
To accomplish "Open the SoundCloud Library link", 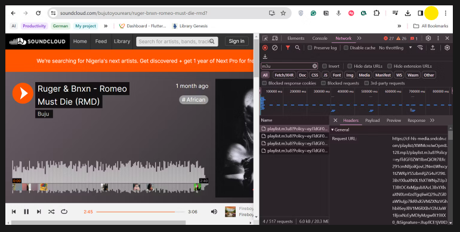I will (x=122, y=41).
